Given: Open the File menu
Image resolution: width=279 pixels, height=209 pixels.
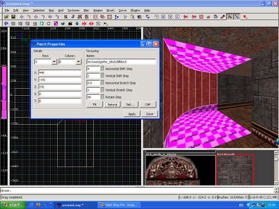Looking at the screenshot, I should [7, 10].
